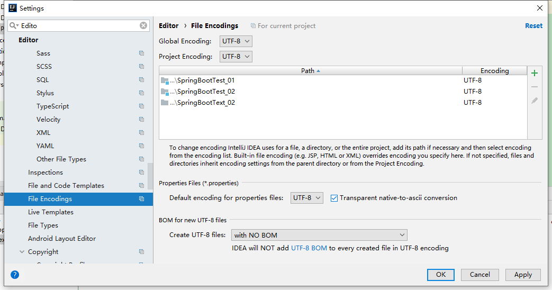Viewport: 552px width, 290px height.
Task: Open Android Layout Editor settings
Action: click(62, 238)
